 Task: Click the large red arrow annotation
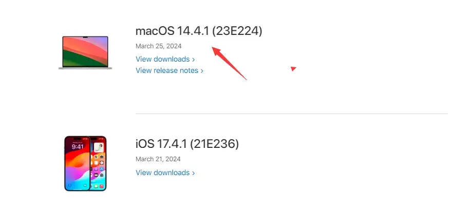(x=229, y=63)
